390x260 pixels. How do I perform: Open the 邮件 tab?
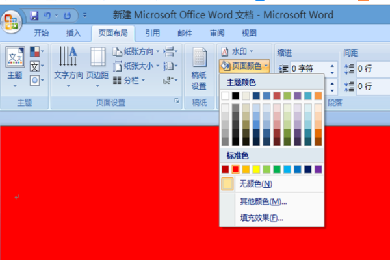[x=185, y=33]
